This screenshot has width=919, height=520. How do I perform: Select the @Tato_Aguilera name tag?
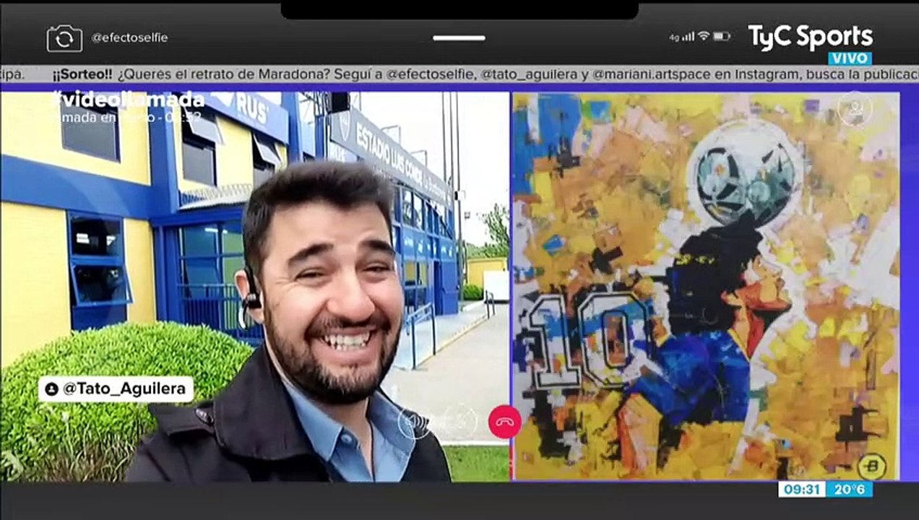(x=116, y=389)
